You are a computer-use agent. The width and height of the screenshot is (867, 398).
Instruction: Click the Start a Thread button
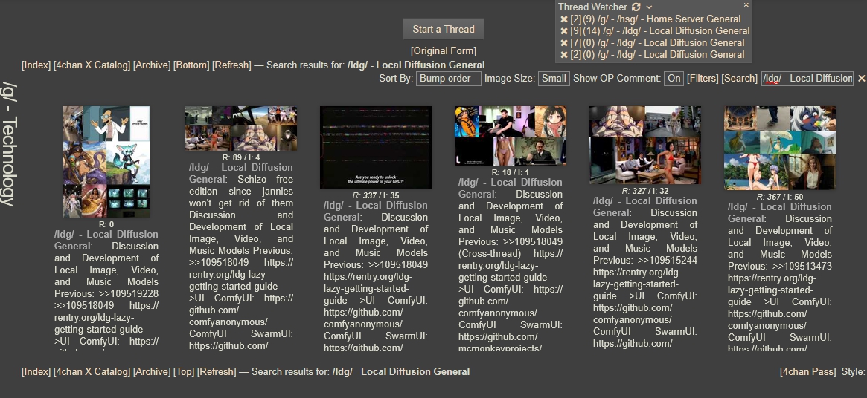(444, 29)
